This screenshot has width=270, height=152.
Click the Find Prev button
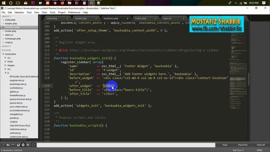click(x=243, y=145)
